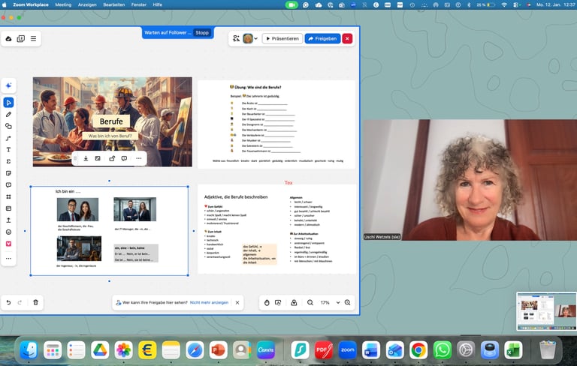
Task: Select the frame tool
Action: (8, 196)
